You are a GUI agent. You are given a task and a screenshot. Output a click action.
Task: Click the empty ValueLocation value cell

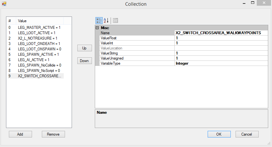pyautogui.click(x=221, y=48)
